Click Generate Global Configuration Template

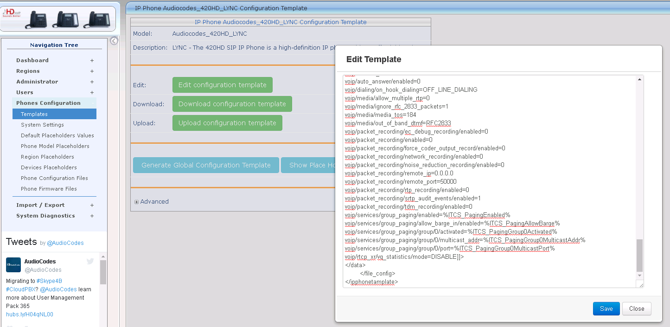click(x=206, y=165)
